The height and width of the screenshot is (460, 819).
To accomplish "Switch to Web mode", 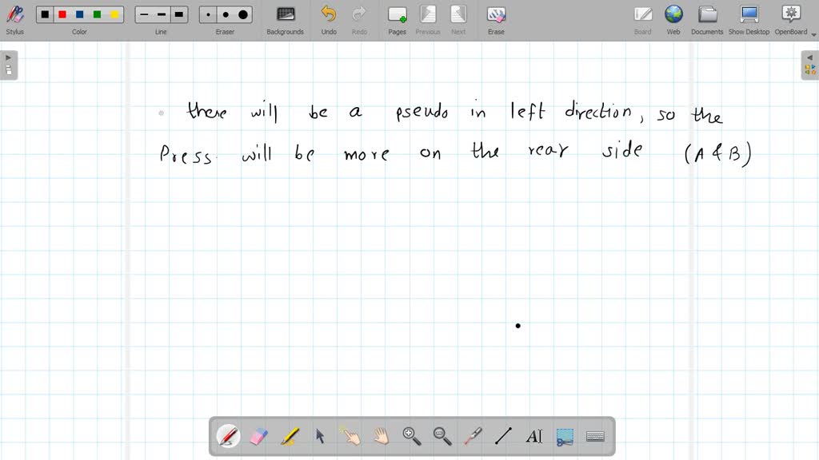I will (x=673, y=20).
